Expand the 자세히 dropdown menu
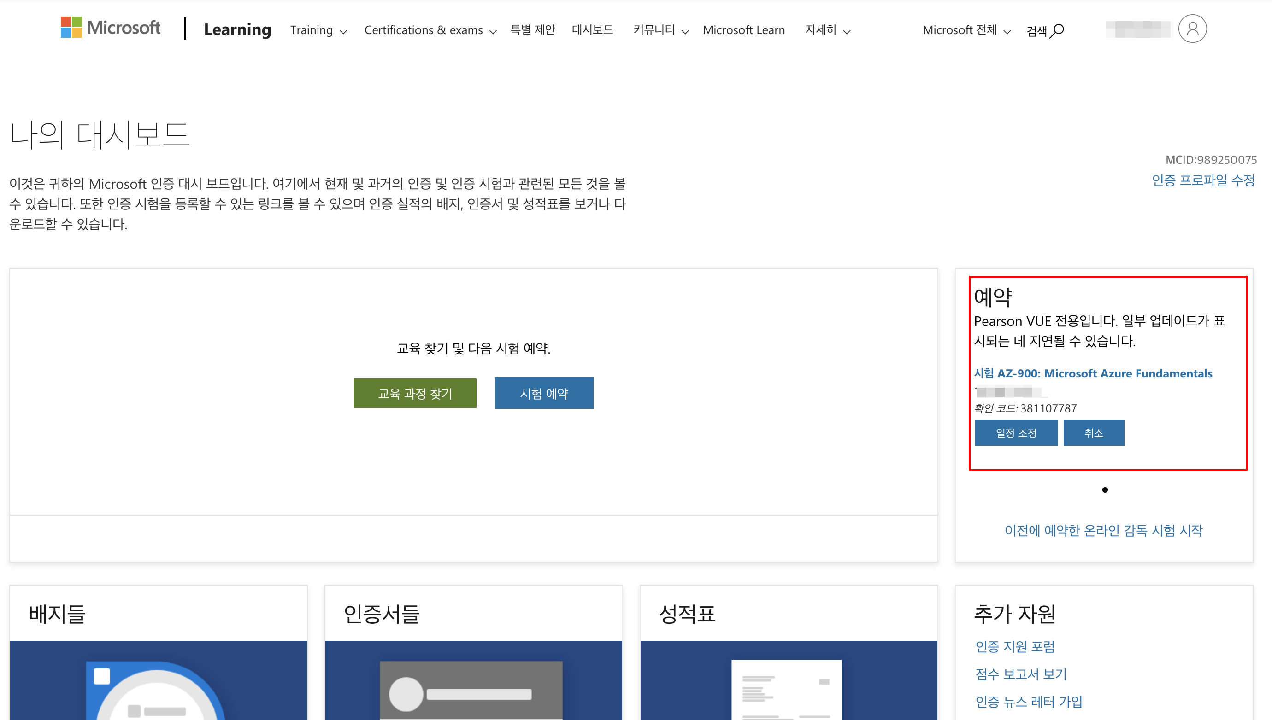 (x=828, y=30)
